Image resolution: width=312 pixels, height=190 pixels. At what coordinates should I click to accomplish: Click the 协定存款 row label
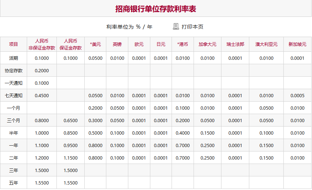[x=14, y=71]
